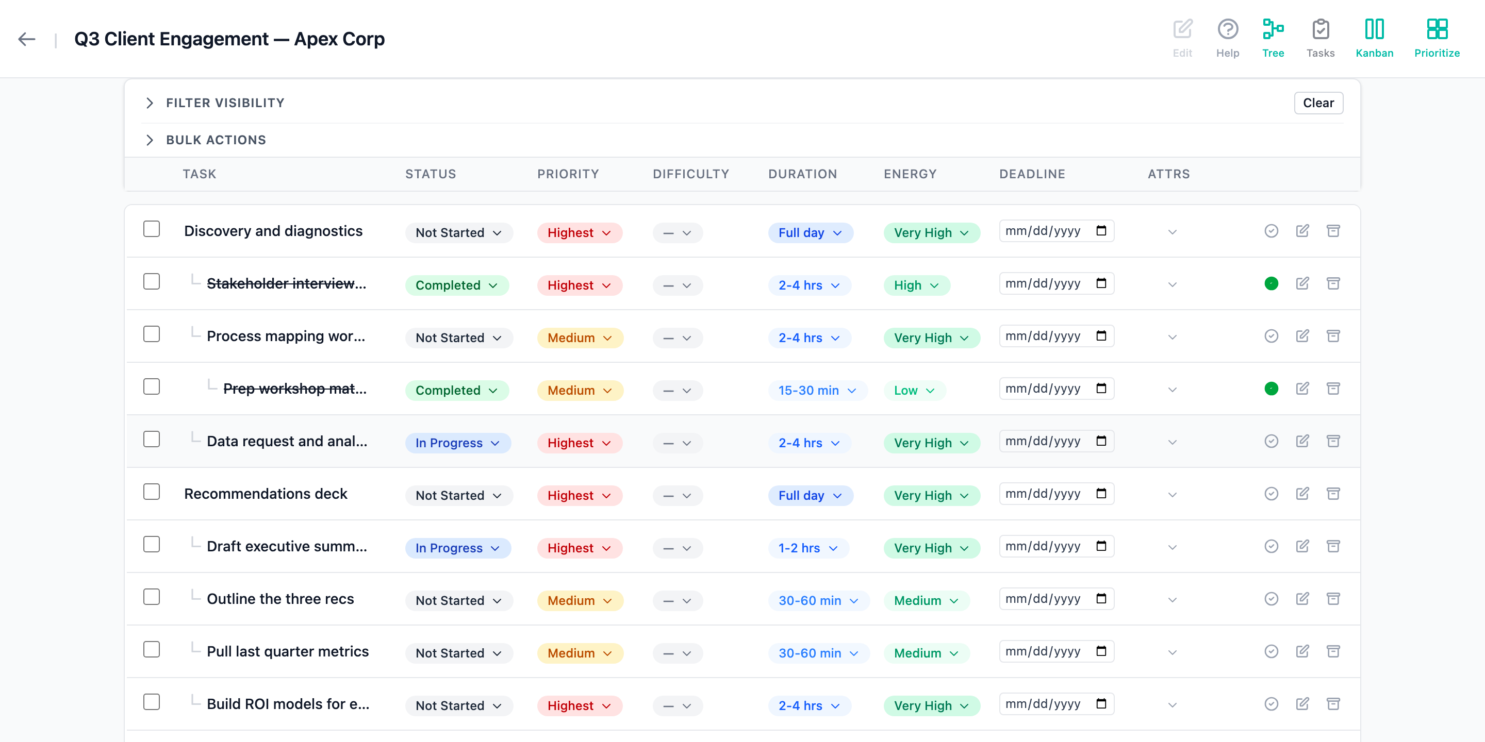Edit the Discovery and diagnostics task
Image resolution: width=1485 pixels, height=742 pixels.
(x=1302, y=231)
